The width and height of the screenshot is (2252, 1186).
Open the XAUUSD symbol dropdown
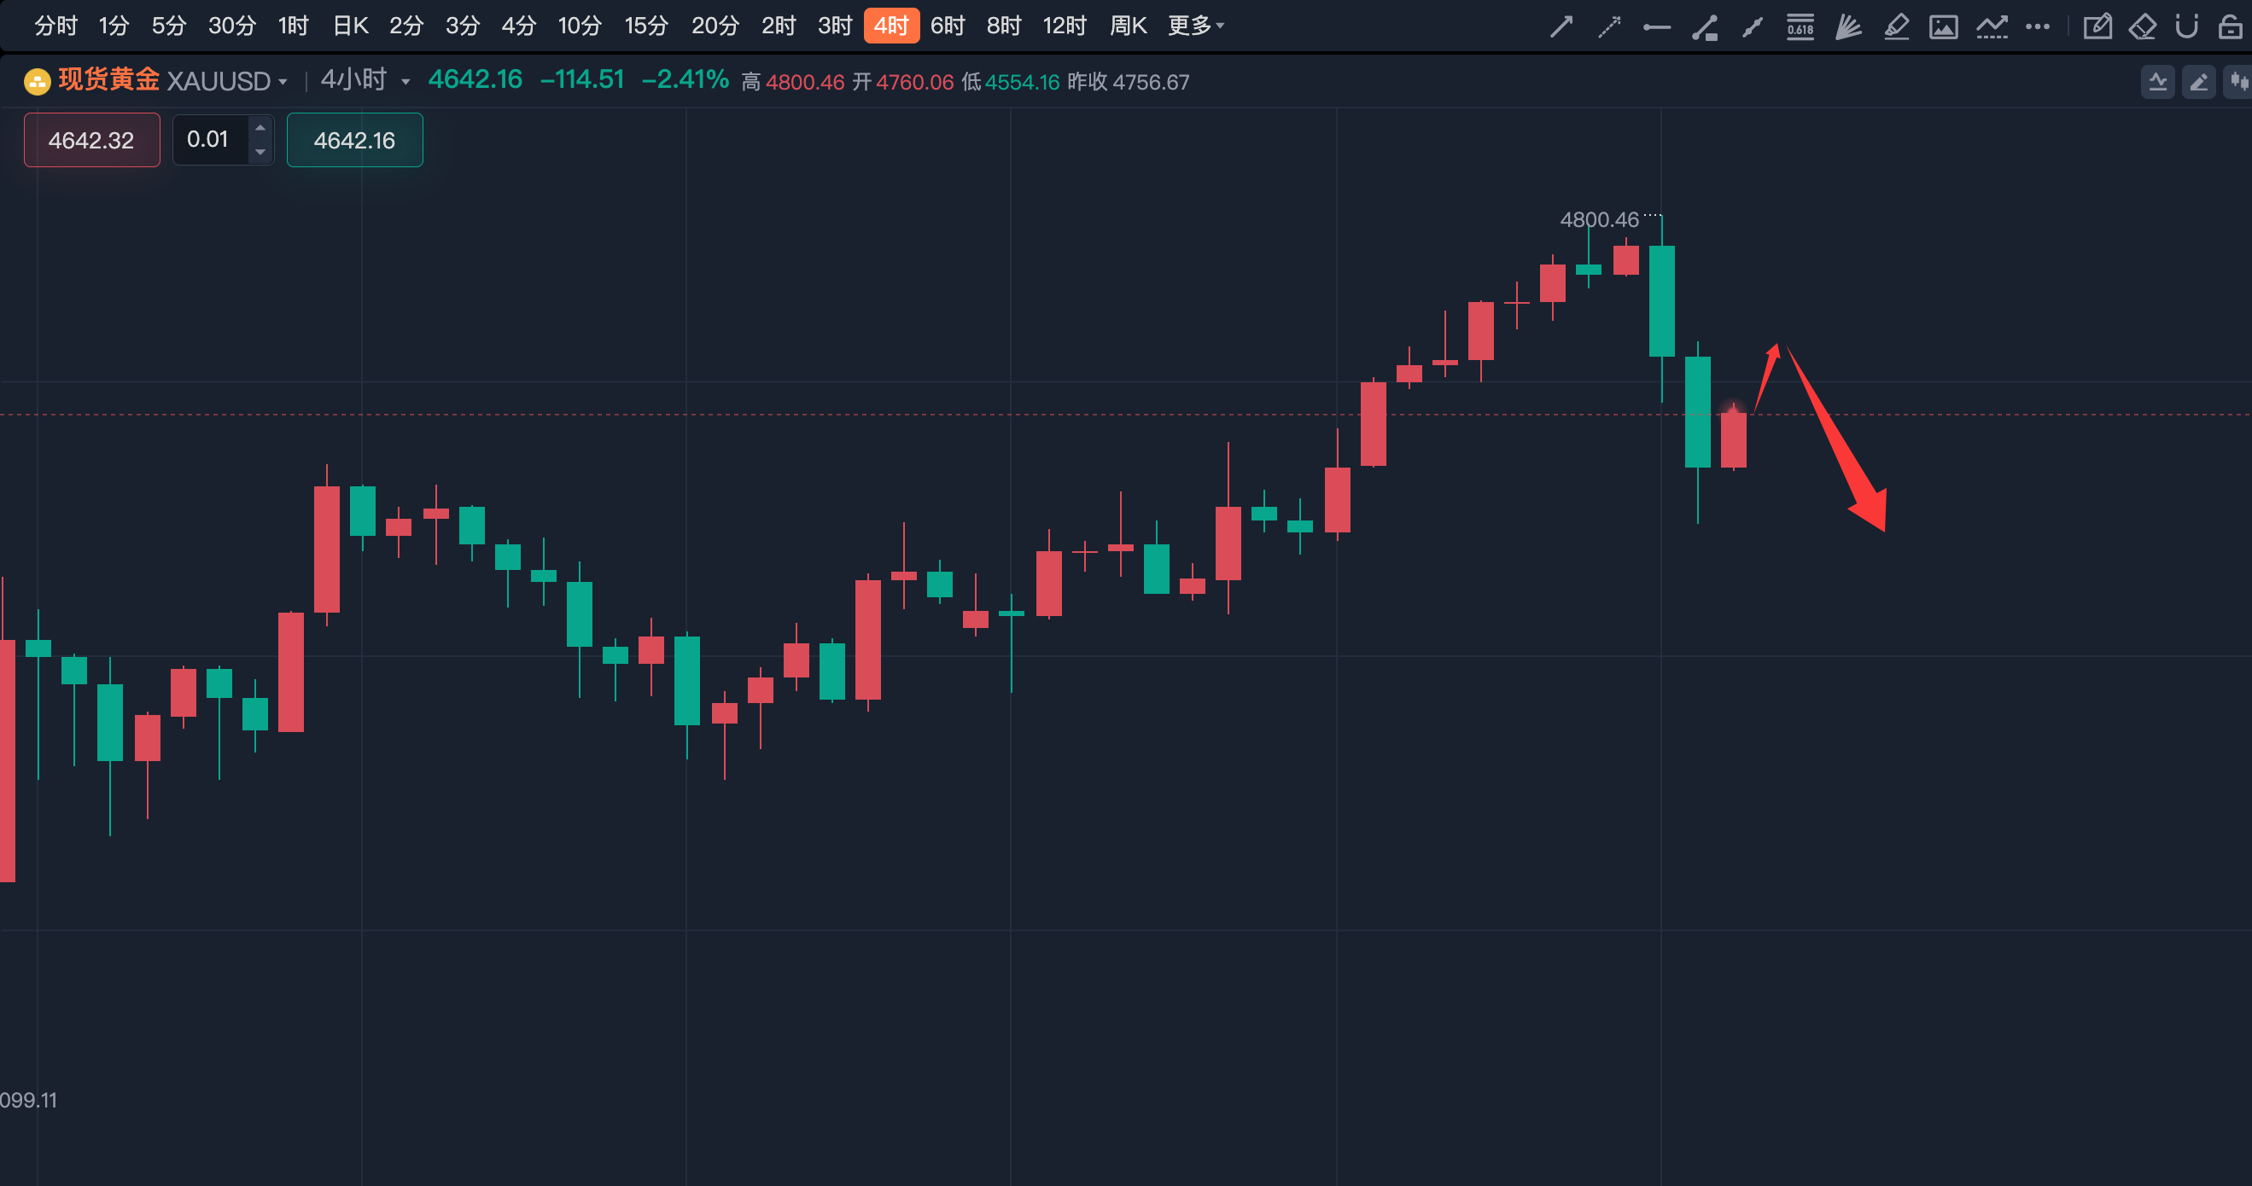283,82
